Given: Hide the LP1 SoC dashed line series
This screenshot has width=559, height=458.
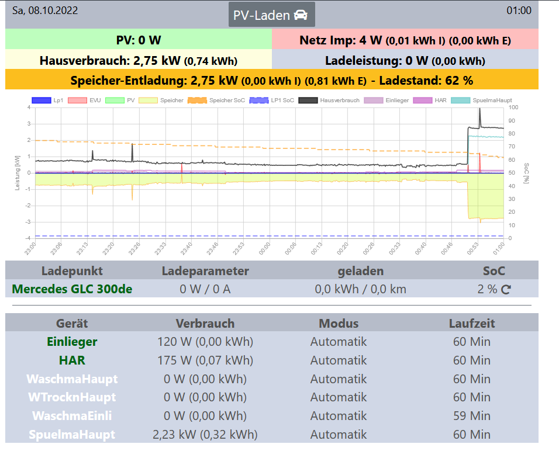Looking at the screenshot, I should pos(274,100).
